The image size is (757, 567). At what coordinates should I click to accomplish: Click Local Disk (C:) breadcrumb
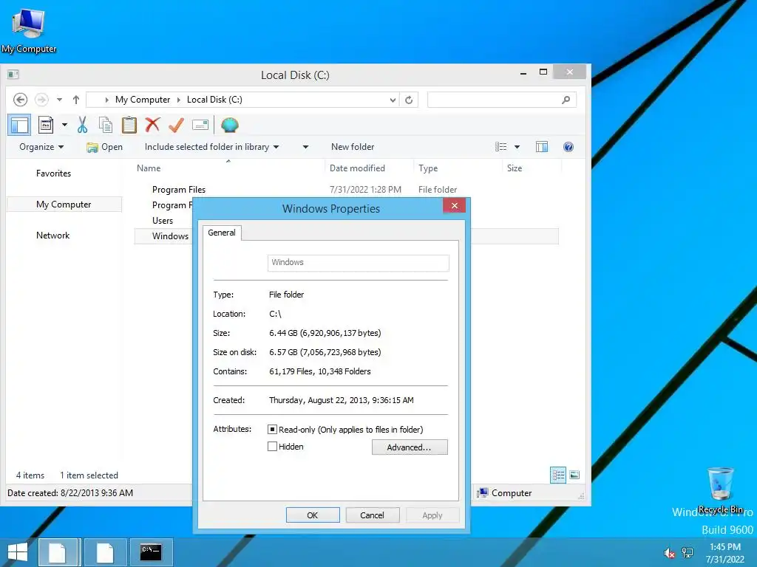coord(214,100)
